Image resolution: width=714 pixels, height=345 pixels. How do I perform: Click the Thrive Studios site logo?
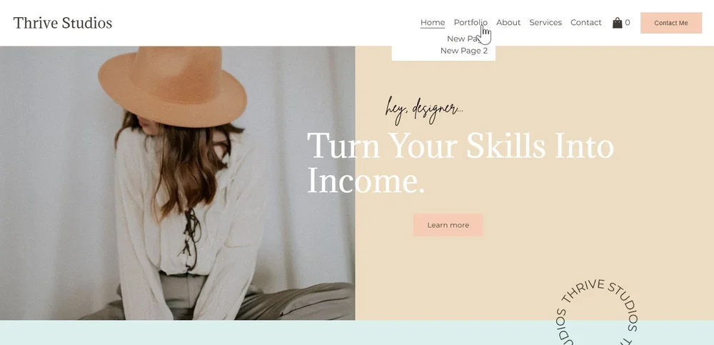(63, 23)
